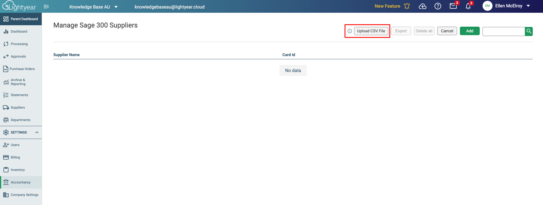Click the Archive & Reporting chart icon
The image size is (543, 205).
pyautogui.click(x=6, y=82)
